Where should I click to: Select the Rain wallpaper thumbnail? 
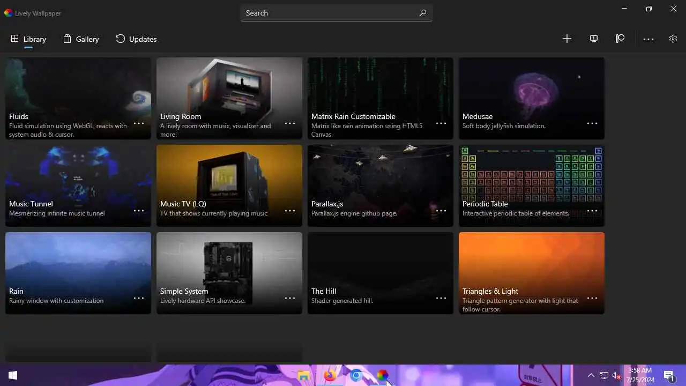(78, 273)
